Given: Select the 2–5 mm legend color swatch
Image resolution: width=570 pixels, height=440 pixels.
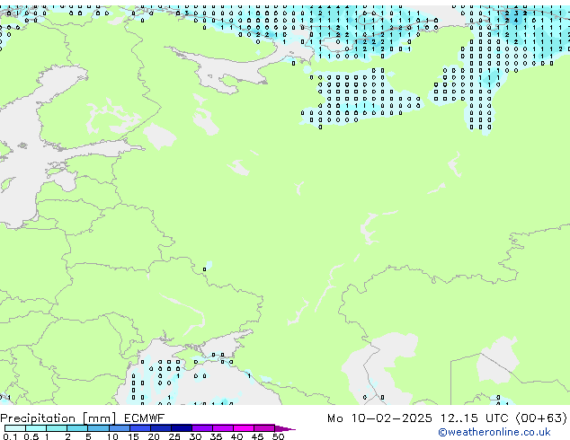Looking at the screenshot, I should pos(77,428).
